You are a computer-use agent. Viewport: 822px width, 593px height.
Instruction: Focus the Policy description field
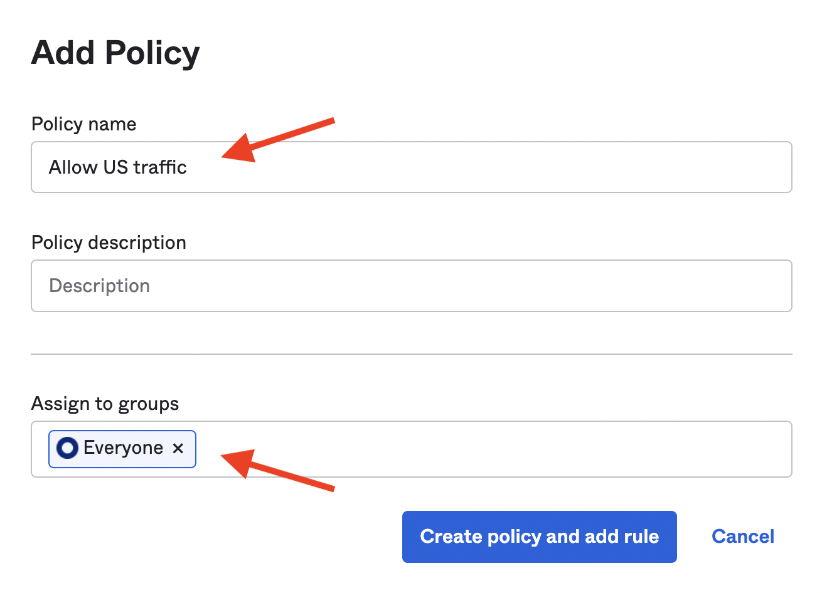(411, 286)
